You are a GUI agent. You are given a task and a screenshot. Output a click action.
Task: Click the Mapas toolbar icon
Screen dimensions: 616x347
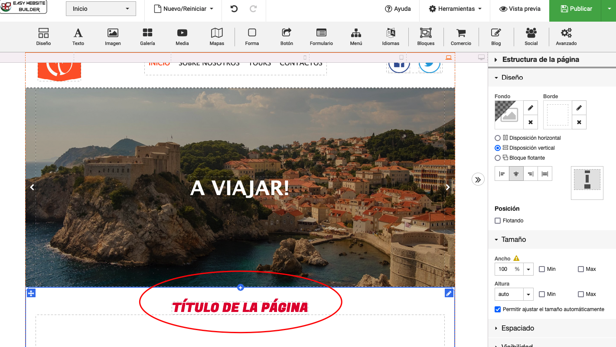(x=217, y=37)
